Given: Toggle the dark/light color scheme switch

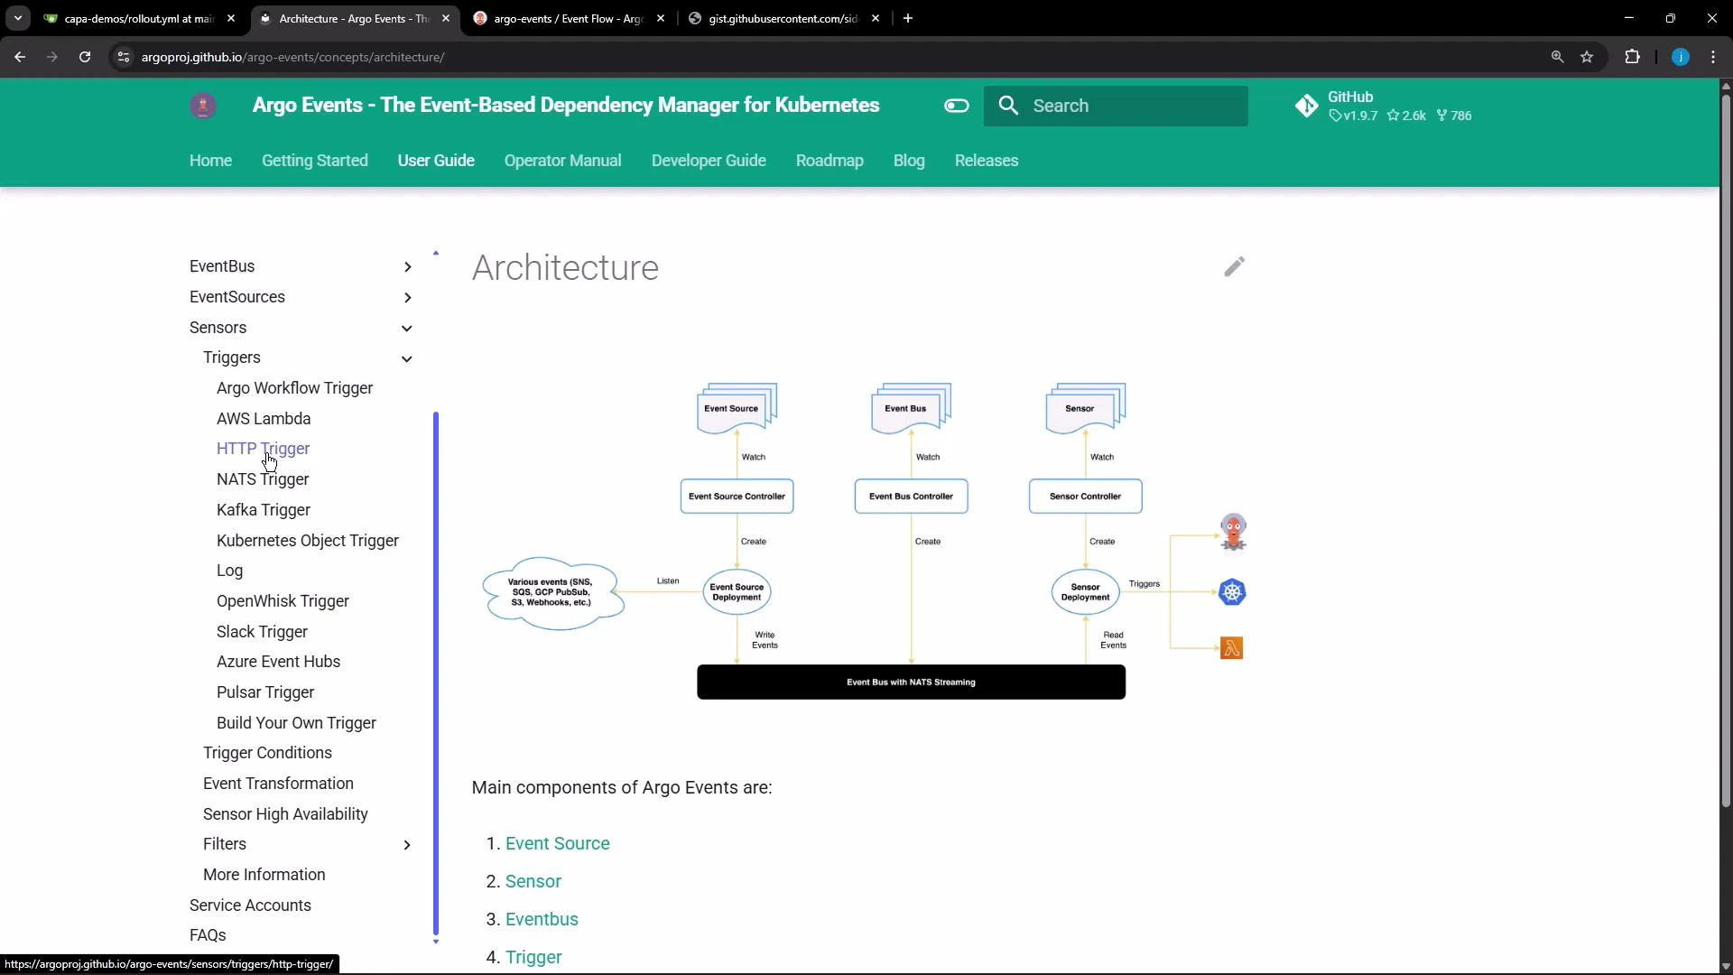Looking at the screenshot, I should (957, 106).
